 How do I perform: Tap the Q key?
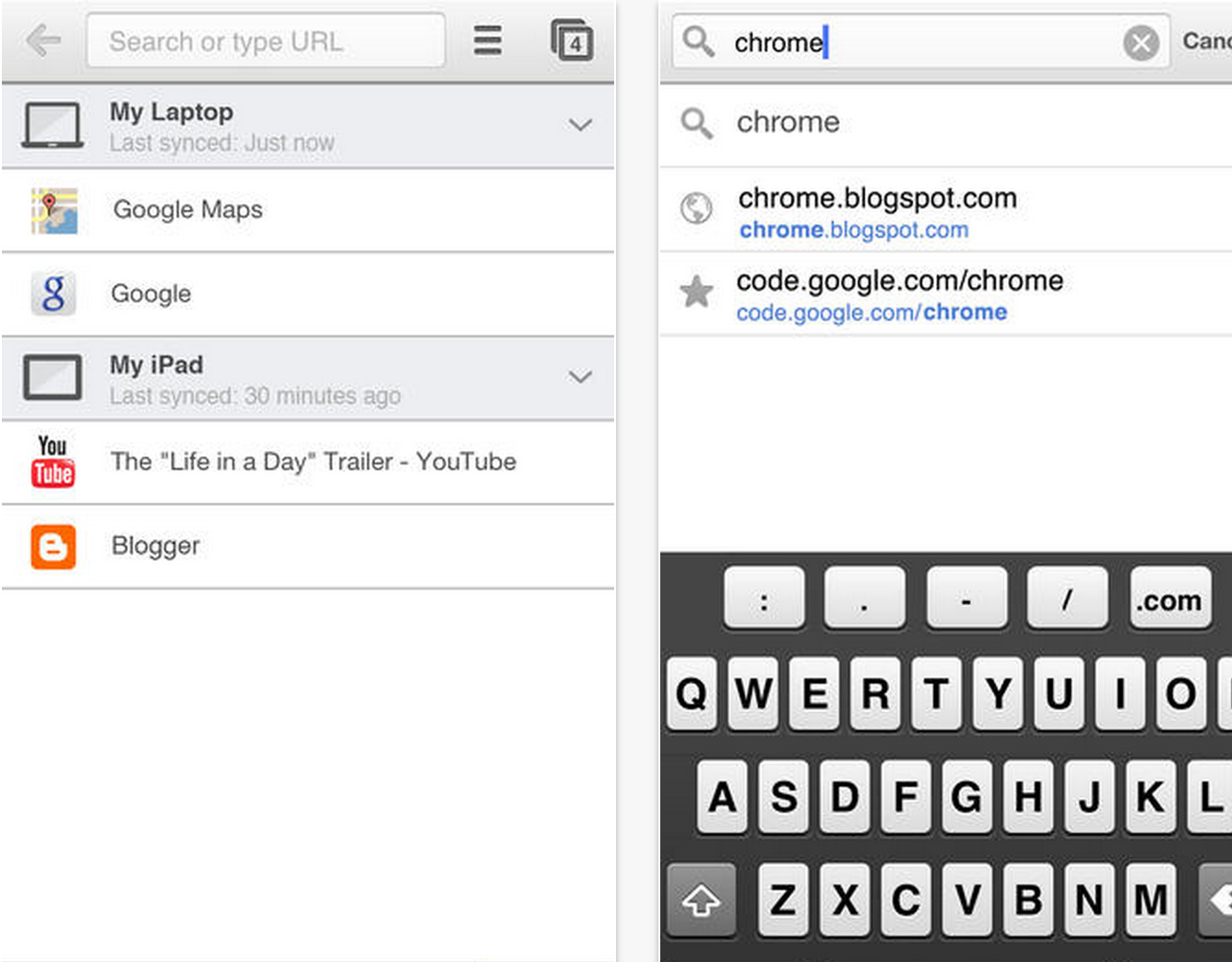(692, 693)
